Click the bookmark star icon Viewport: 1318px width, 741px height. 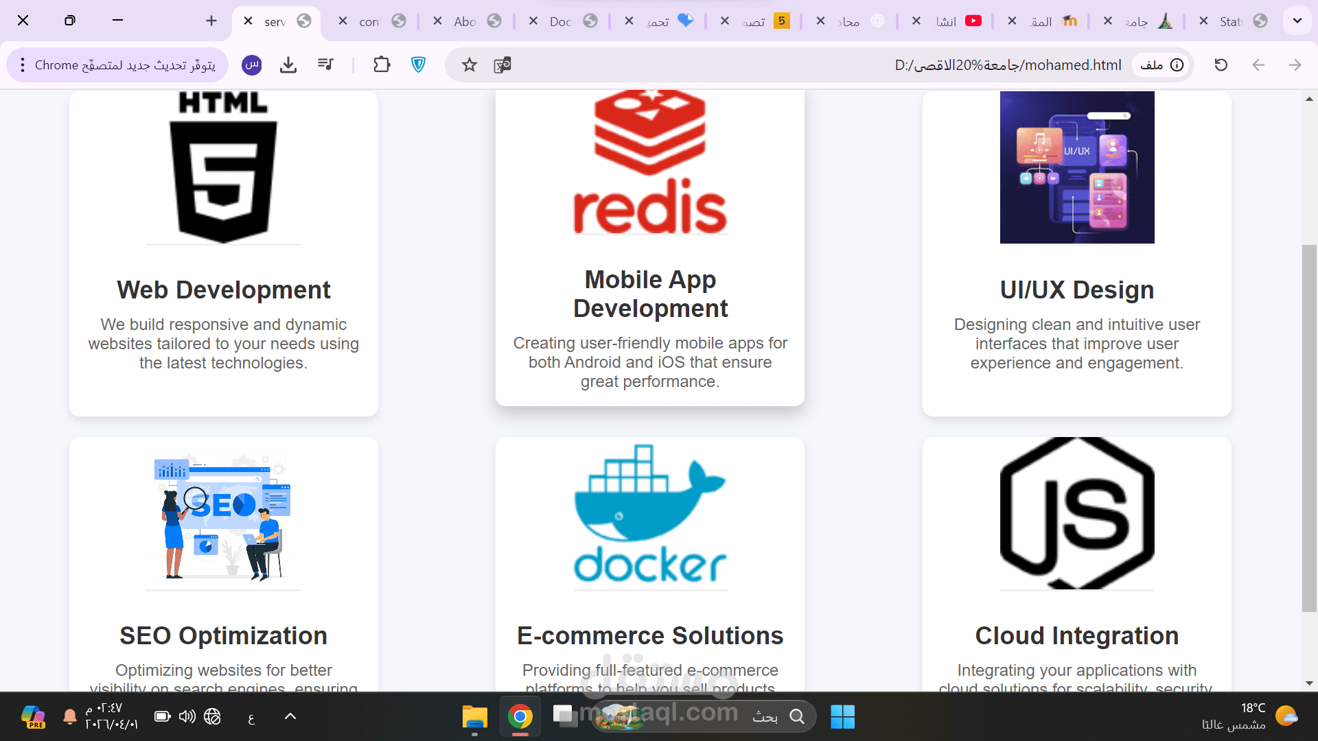469,65
